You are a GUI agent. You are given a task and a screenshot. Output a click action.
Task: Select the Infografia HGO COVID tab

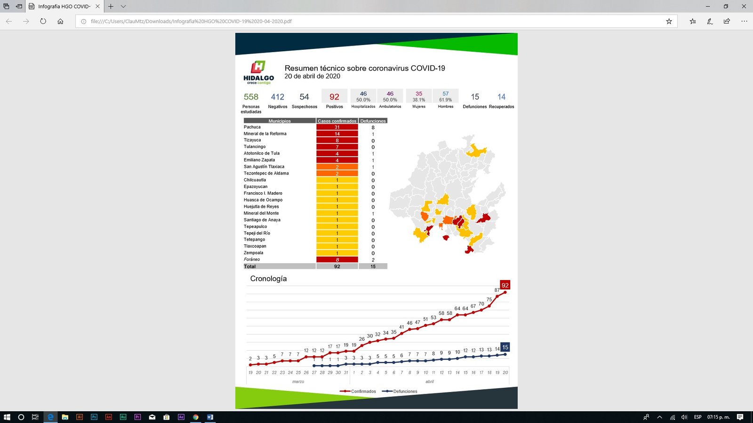[x=64, y=7]
